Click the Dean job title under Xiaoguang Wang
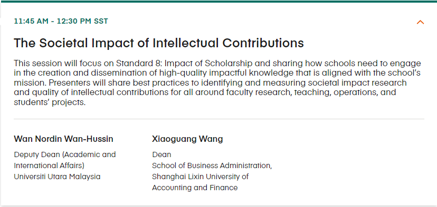This screenshot has width=437, height=207. tap(161, 154)
